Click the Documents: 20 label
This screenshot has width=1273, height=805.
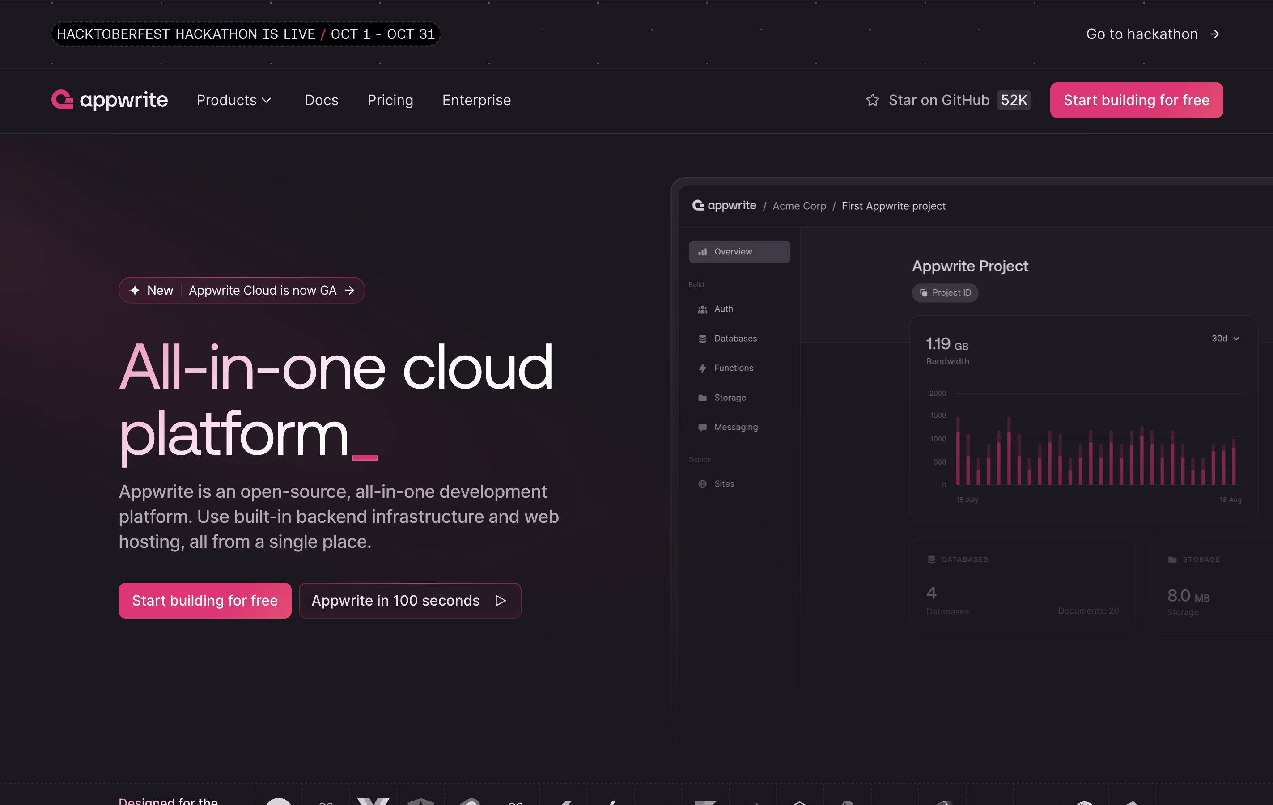[x=1089, y=611]
